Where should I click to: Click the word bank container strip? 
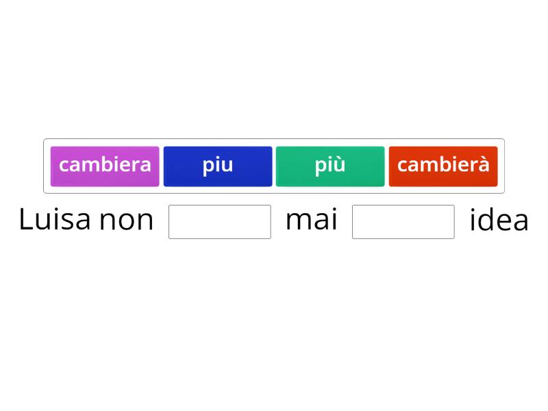pos(274,166)
